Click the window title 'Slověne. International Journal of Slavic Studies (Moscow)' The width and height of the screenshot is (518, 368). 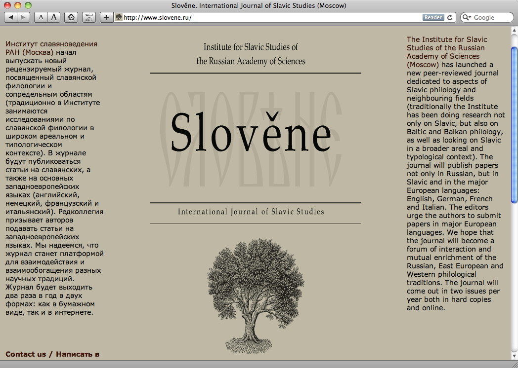[259, 5]
